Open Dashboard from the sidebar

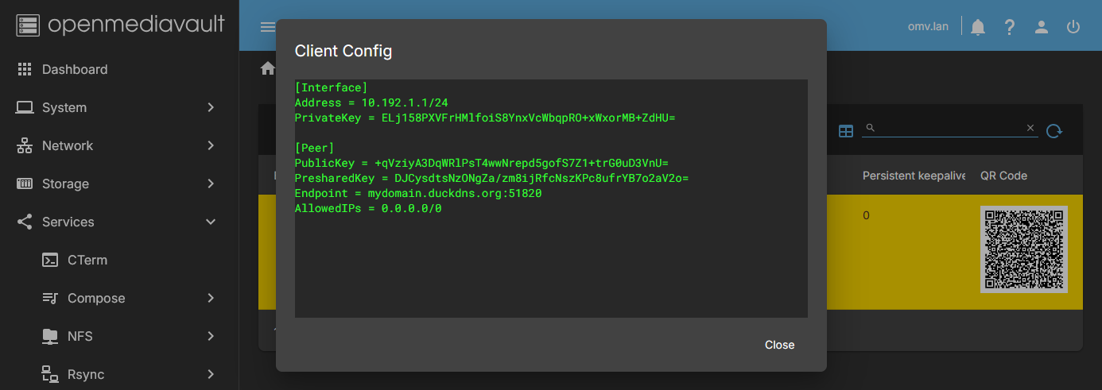coord(75,69)
